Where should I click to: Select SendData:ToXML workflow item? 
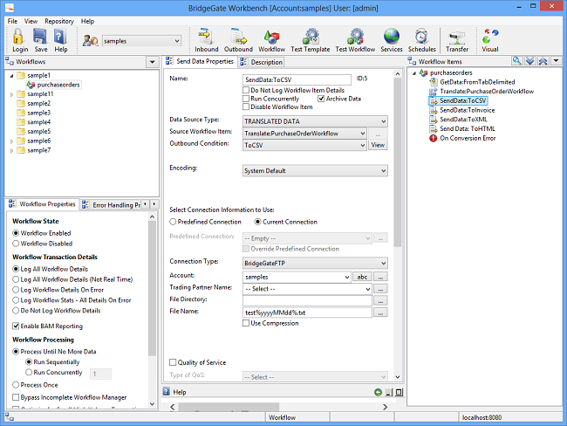pyautogui.click(x=463, y=119)
